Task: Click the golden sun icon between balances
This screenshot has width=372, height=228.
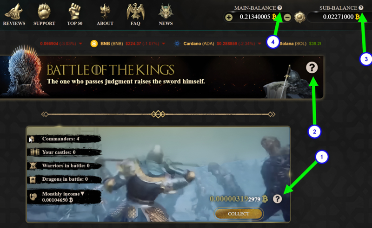Action: 300,17
